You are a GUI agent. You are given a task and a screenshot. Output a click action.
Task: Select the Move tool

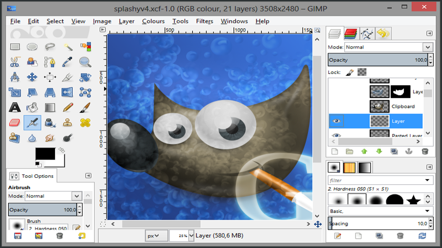click(32, 77)
